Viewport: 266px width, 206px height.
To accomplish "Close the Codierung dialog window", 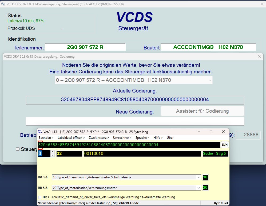I will (x=259, y=56).
